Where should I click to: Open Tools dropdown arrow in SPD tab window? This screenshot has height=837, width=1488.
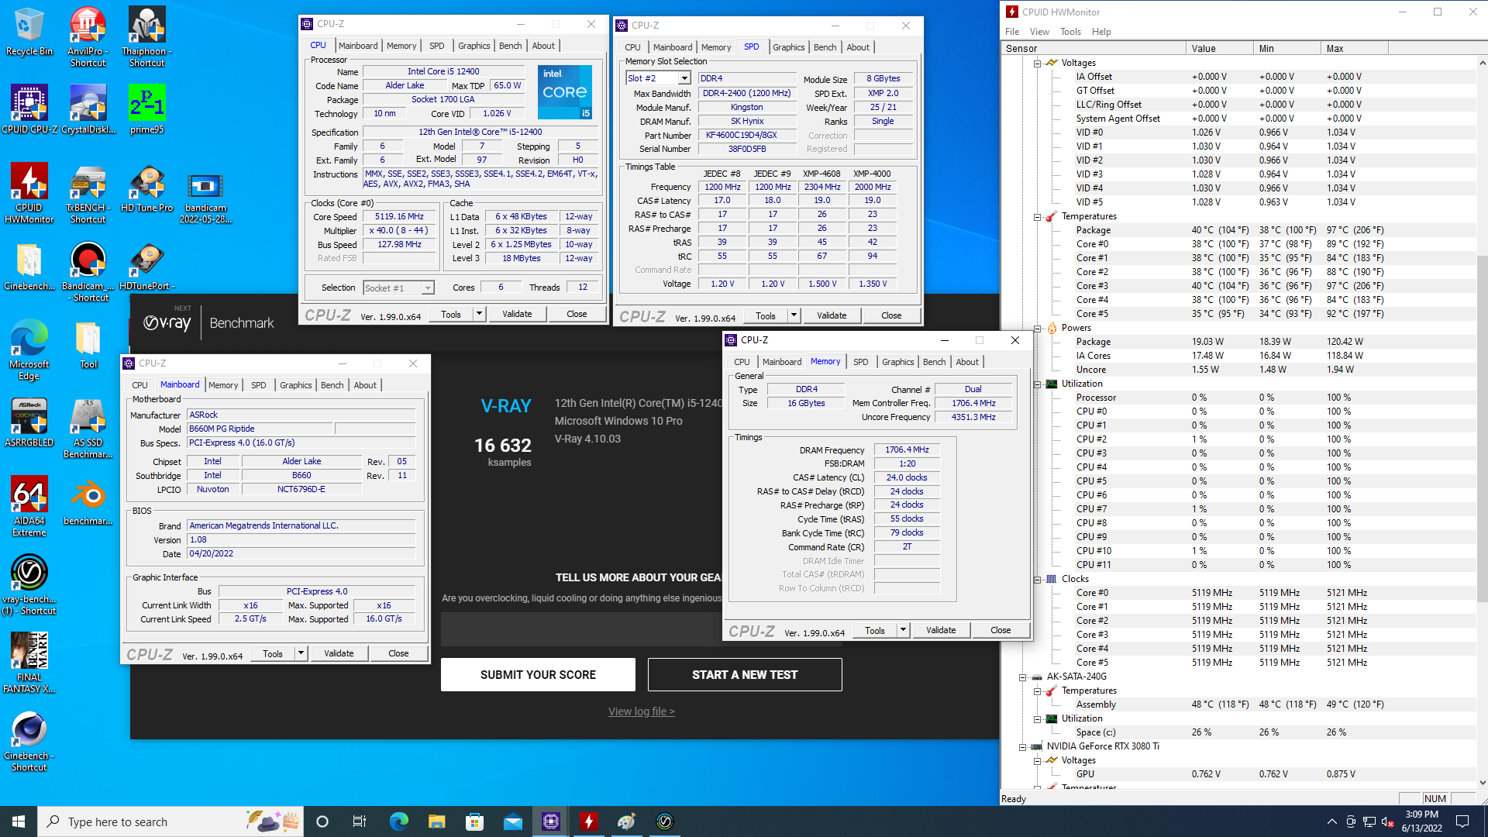point(794,315)
